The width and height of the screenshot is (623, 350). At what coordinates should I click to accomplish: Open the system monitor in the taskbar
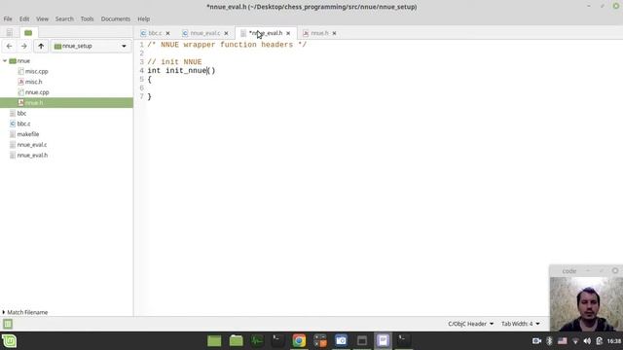(257, 341)
